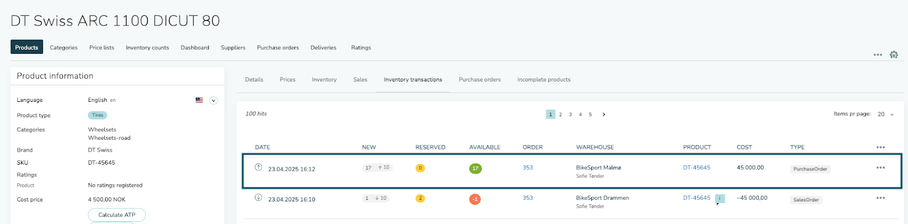This screenshot has height=224, width=908.
Task: Open the settings gear icon
Action: (x=894, y=55)
